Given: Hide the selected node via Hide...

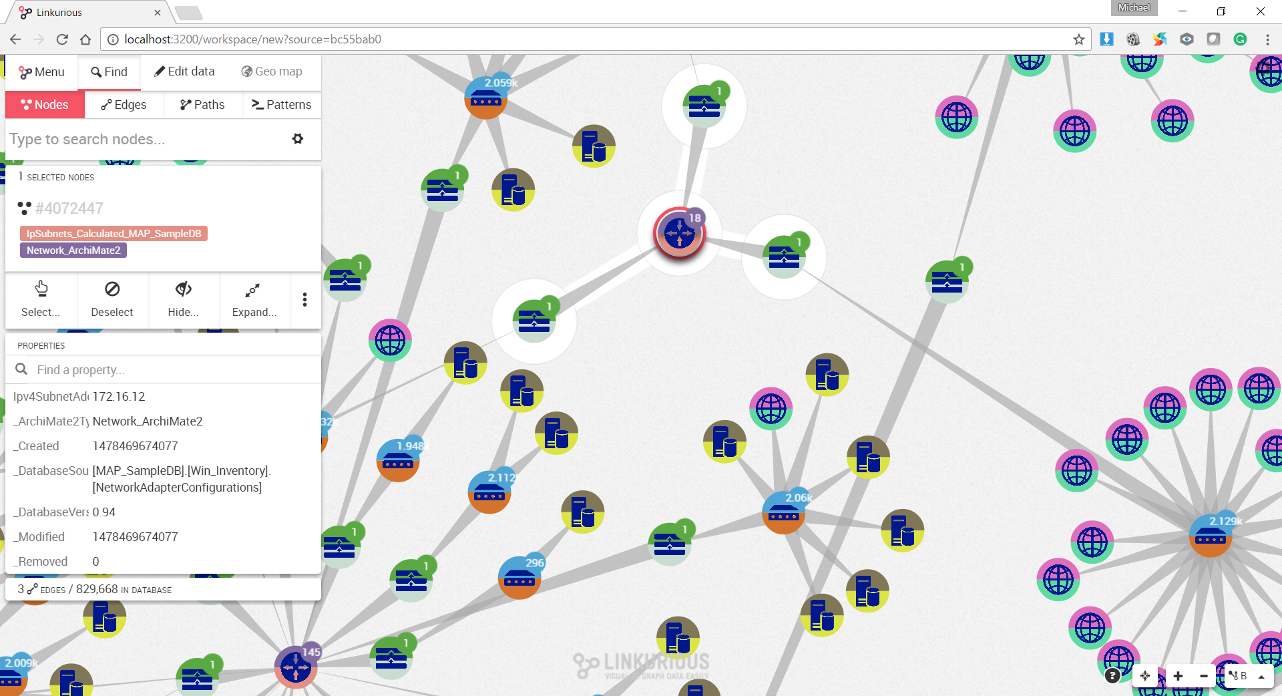Looking at the screenshot, I should click(x=183, y=299).
